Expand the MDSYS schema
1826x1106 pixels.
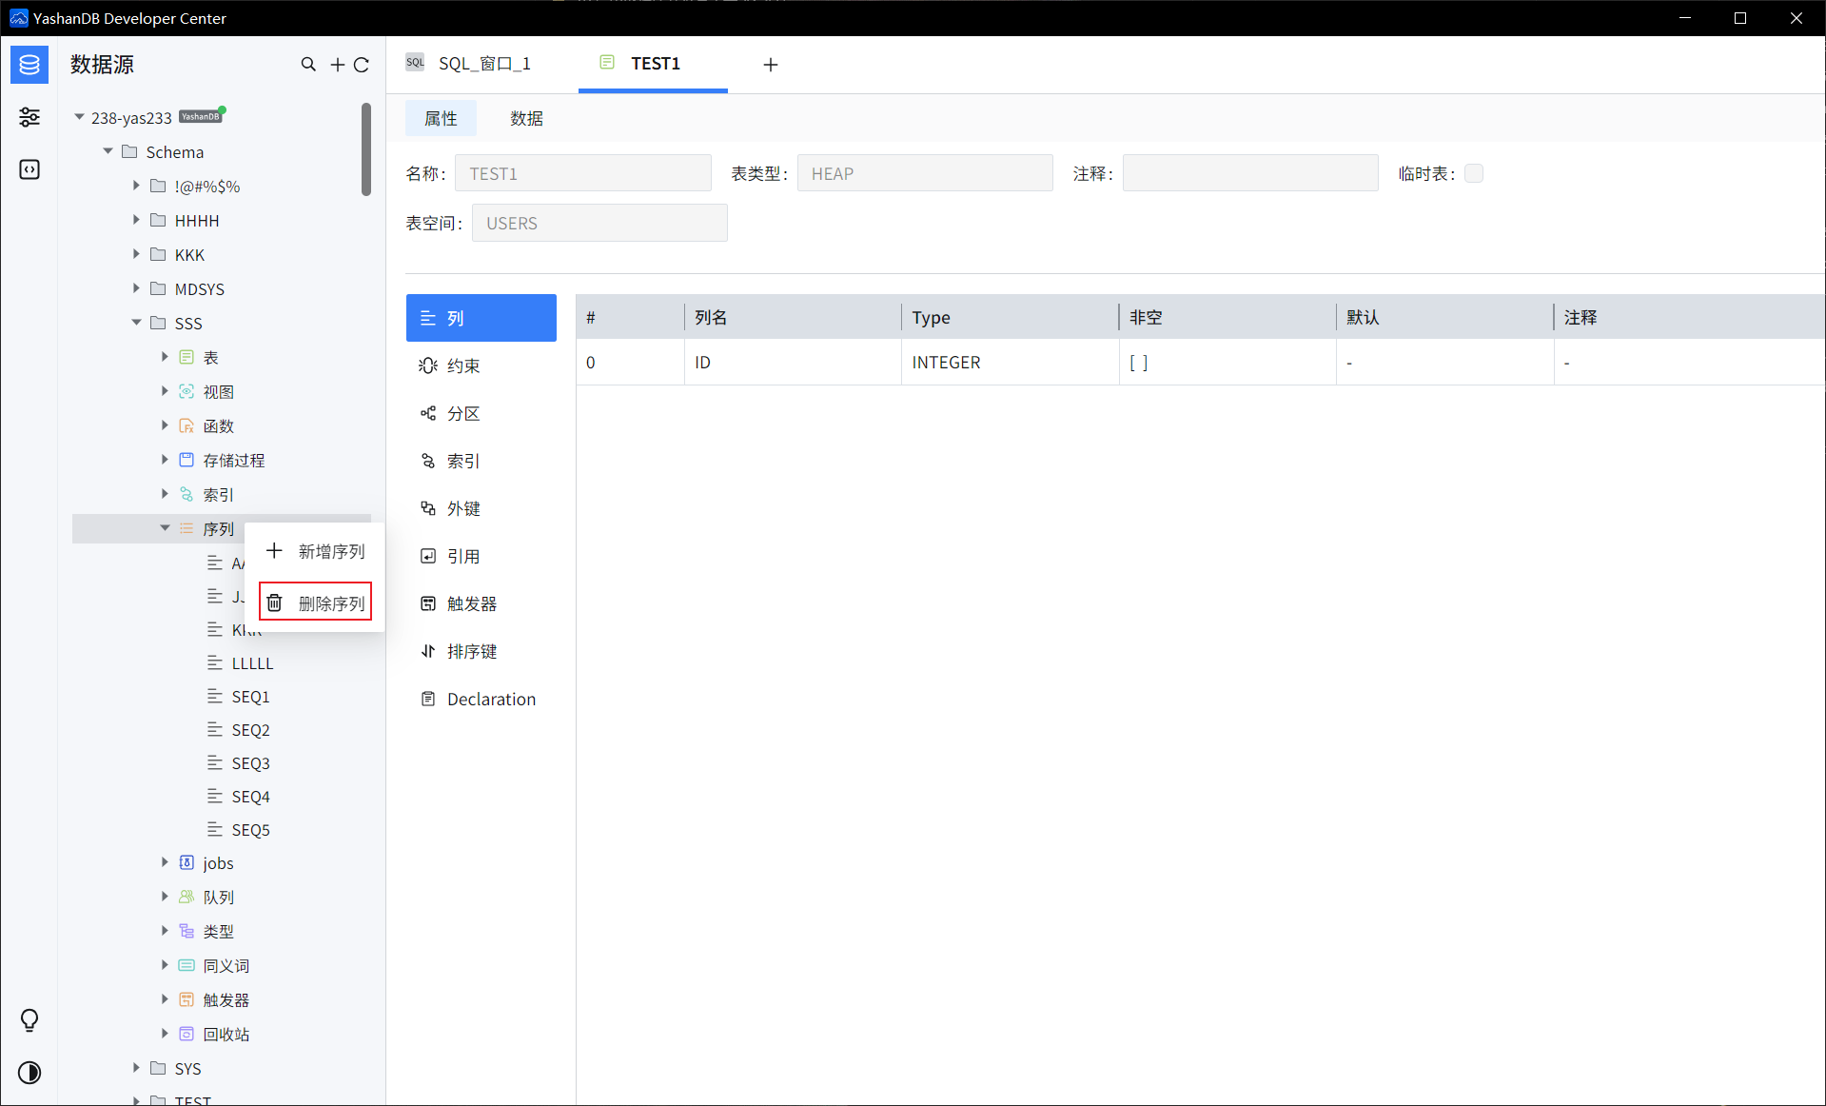pos(136,288)
